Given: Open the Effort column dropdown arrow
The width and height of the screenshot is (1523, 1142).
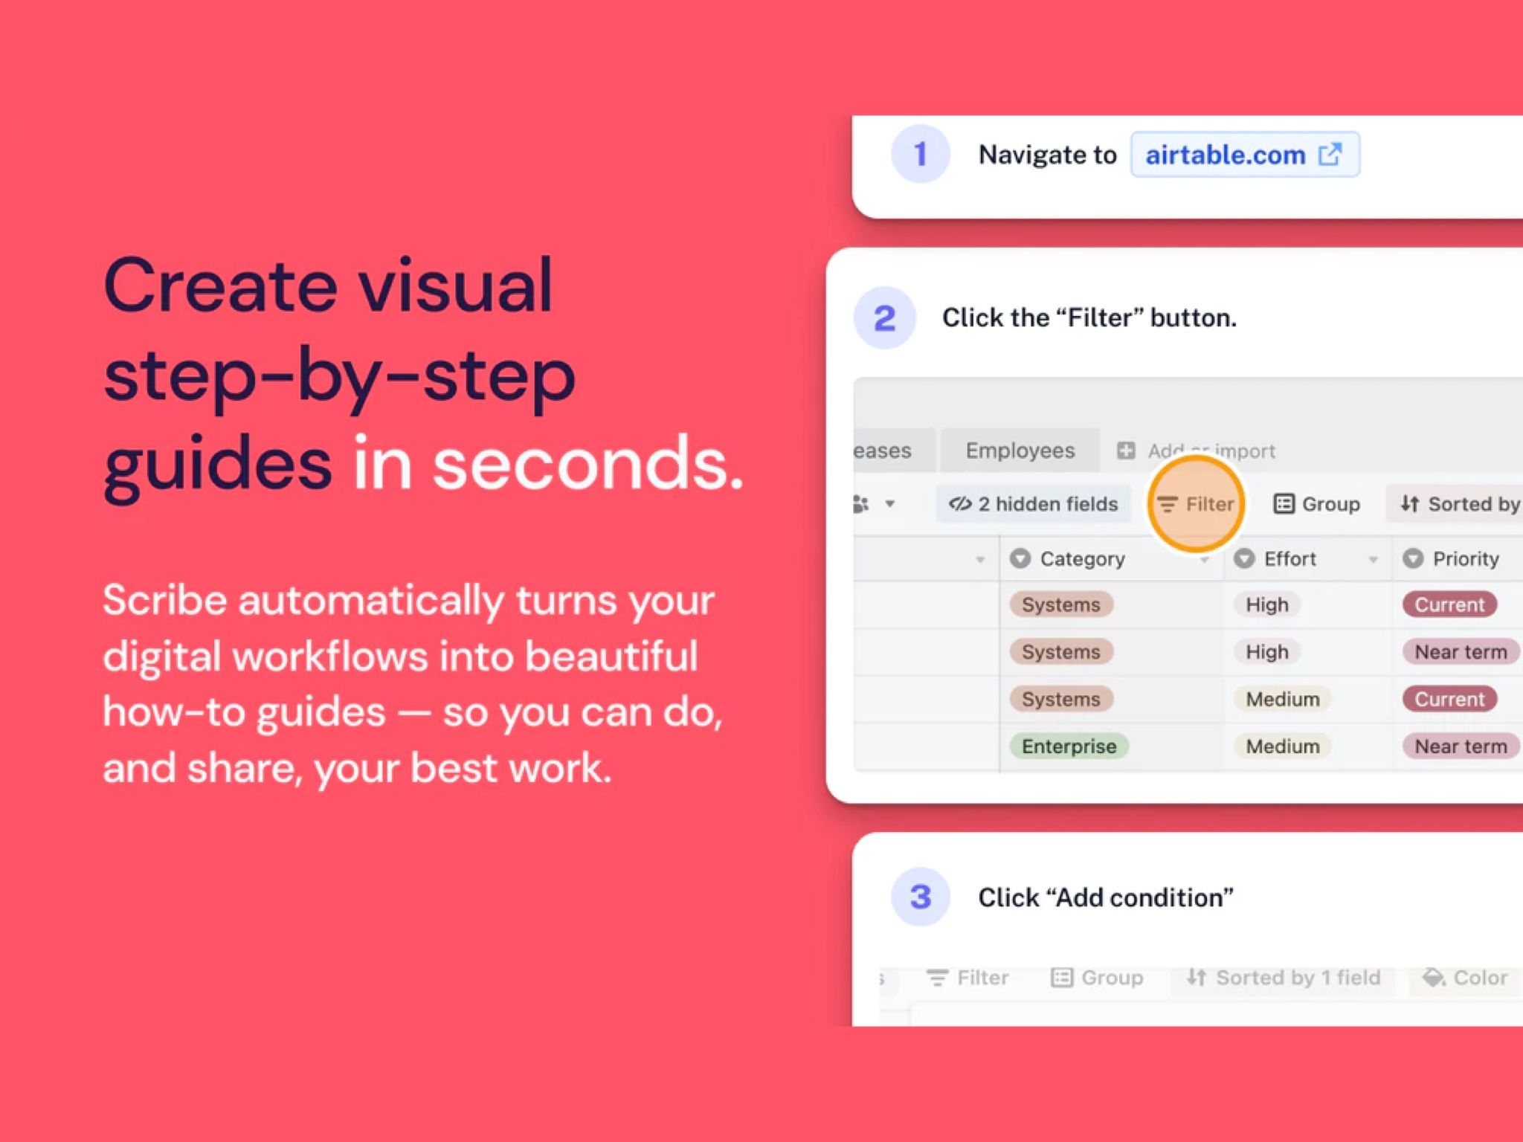Looking at the screenshot, I should point(1371,558).
